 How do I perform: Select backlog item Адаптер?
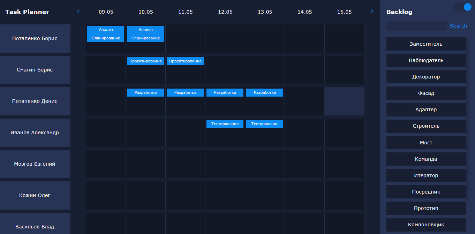point(426,110)
